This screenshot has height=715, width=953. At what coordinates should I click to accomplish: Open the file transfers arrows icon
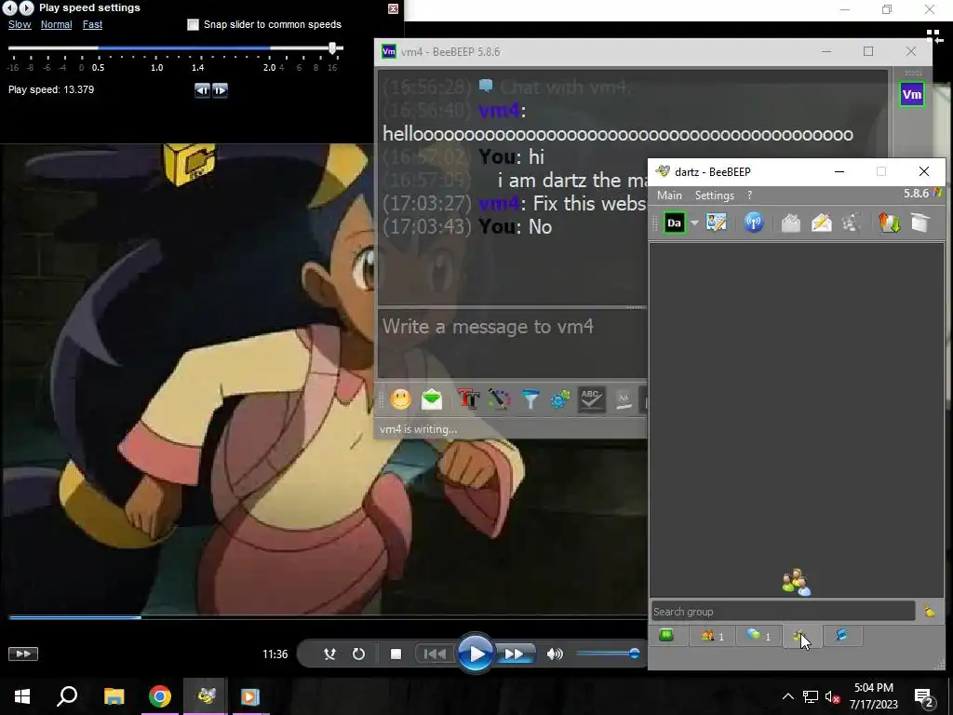point(889,223)
